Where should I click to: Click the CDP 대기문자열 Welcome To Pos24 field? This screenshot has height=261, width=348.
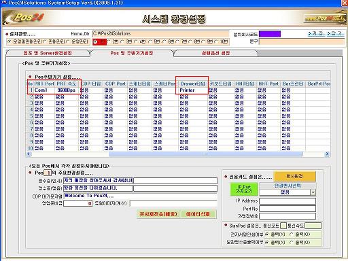click(140, 196)
